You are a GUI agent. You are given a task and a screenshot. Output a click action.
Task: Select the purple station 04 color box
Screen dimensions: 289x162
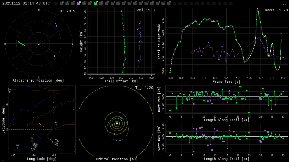click(78, 3)
